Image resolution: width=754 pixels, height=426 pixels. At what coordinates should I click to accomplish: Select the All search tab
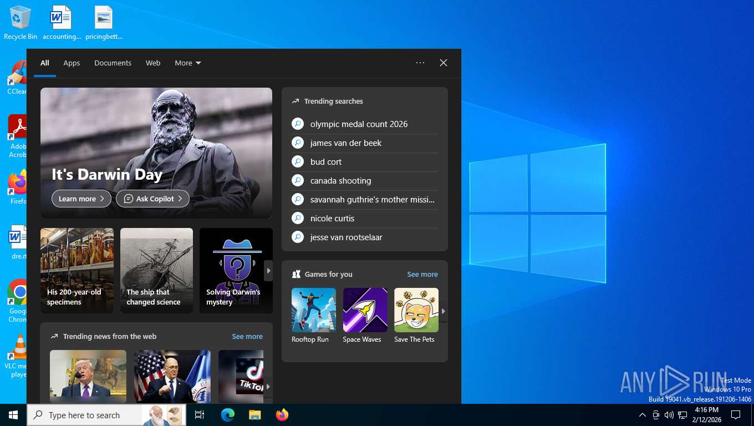click(x=45, y=63)
